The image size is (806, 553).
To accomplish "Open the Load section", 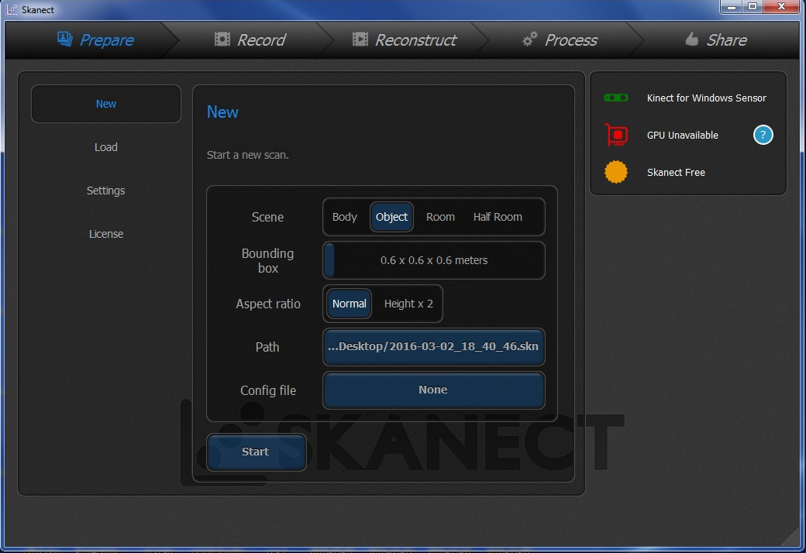I will coord(106,147).
